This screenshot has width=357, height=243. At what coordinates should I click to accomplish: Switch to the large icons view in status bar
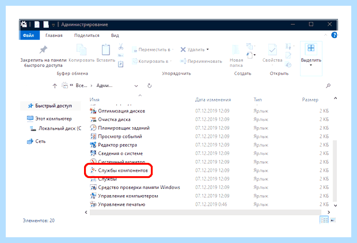coord(333,220)
